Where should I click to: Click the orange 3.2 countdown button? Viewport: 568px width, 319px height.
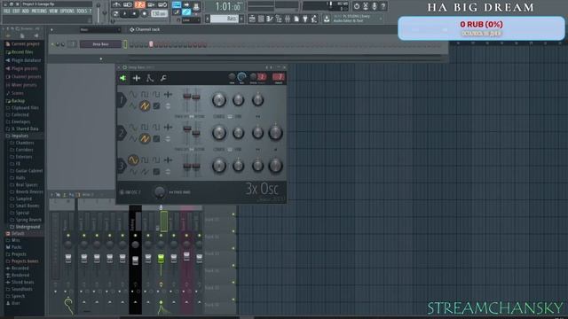point(139,4)
